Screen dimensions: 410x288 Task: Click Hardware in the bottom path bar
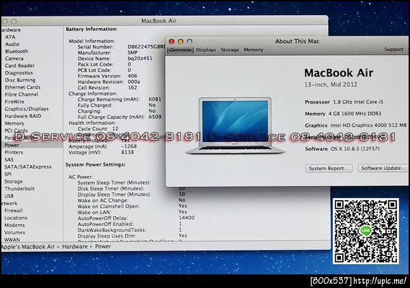pyautogui.click(x=74, y=246)
